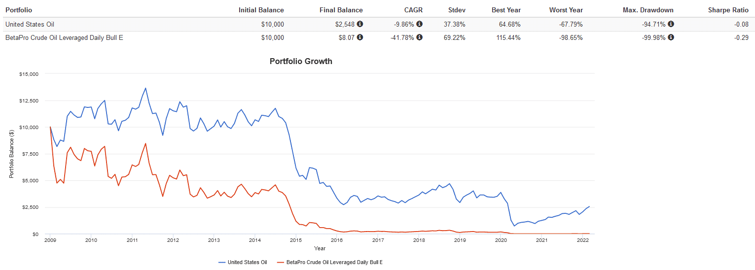Click the Max. Drawdown column header
Screen dimensions: 755x270
(x=651, y=10)
